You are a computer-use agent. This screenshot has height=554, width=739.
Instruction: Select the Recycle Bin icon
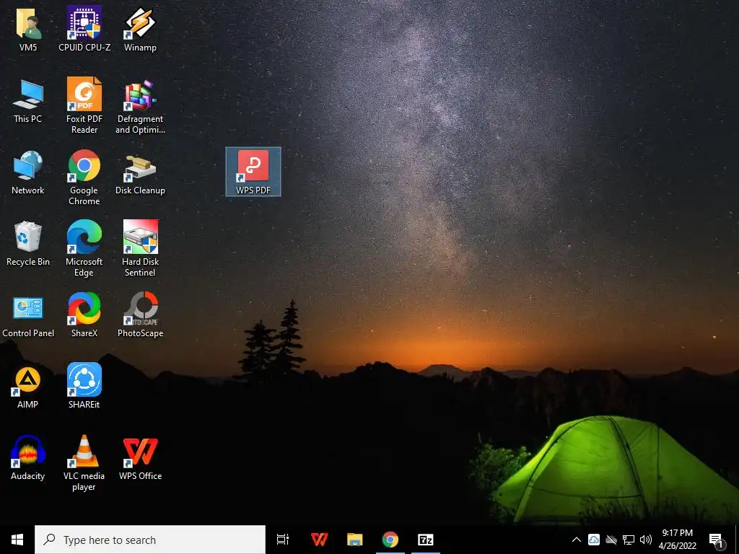tap(28, 244)
